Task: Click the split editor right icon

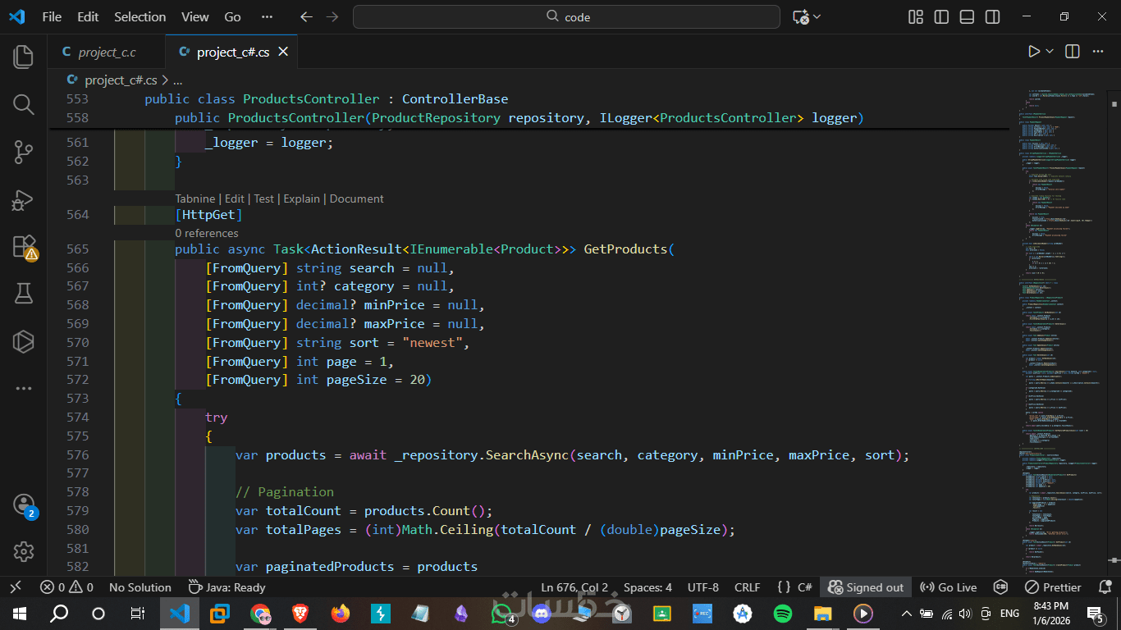Action: 1072,52
